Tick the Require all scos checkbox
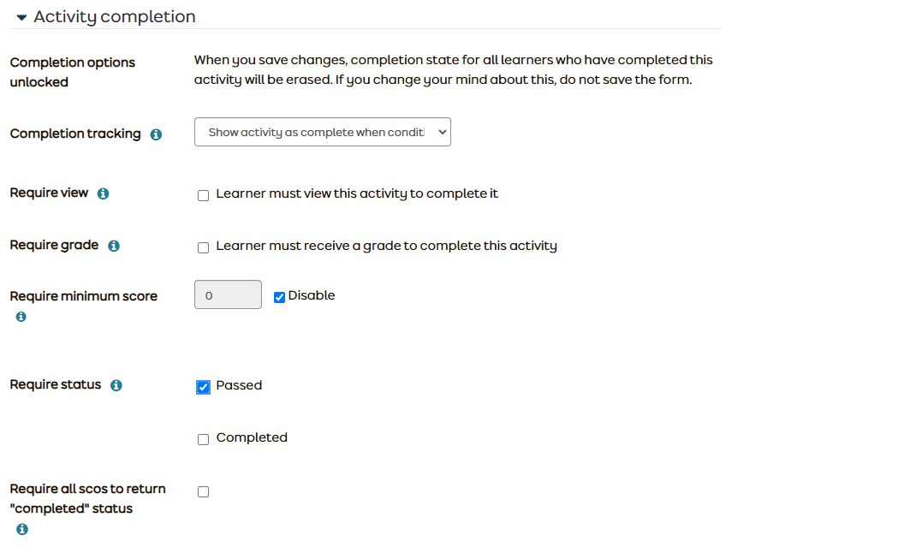This screenshot has height=553, width=904. 204,491
